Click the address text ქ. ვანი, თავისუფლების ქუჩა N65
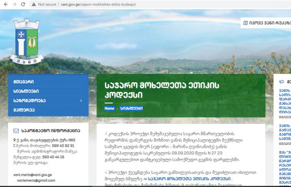This screenshot has height=187, width=291. (46, 140)
